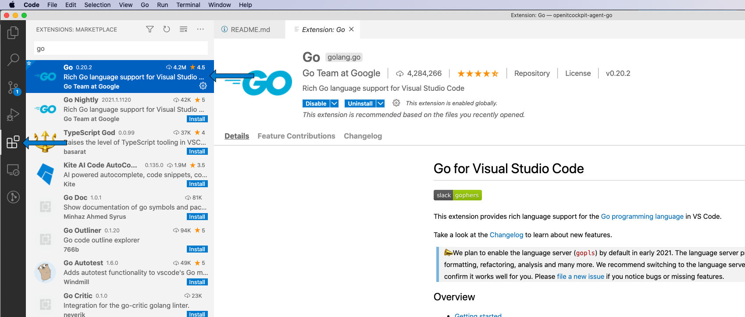The height and width of the screenshot is (317, 745).
Task: Install the Go Nightly extension
Action: tap(197, 119)
